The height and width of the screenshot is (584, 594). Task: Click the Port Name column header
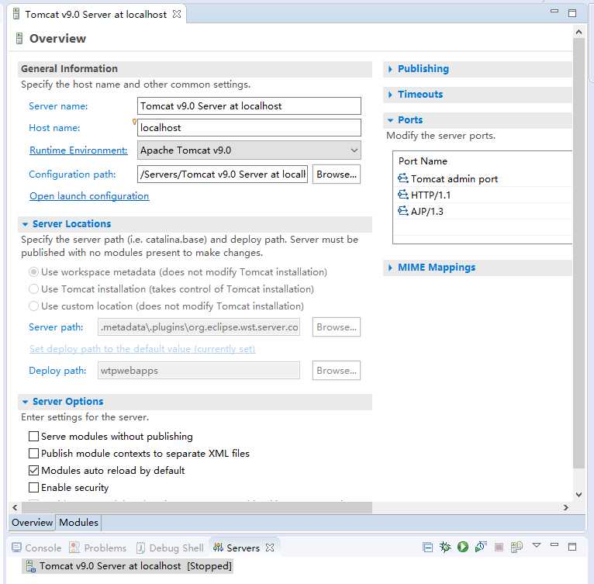tap(482, 161)
